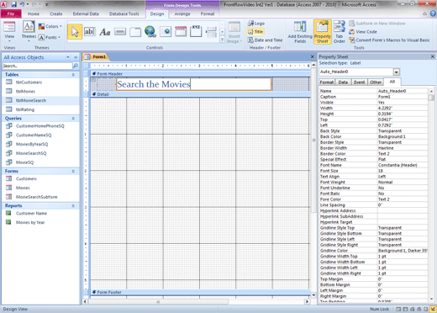The image size is (437, 313).
Task: Click the navigation pane Search box
Action: coord(37,66)
